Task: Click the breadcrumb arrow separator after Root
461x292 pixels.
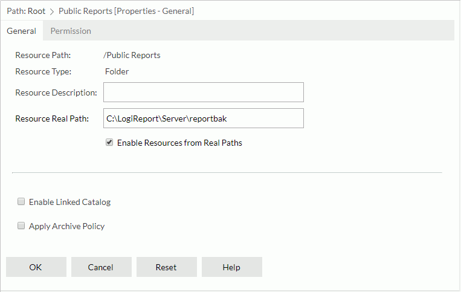Action: click(52, 11)
